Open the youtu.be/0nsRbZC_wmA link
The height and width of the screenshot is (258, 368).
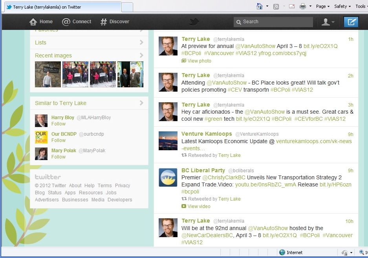tap(265, 185)
